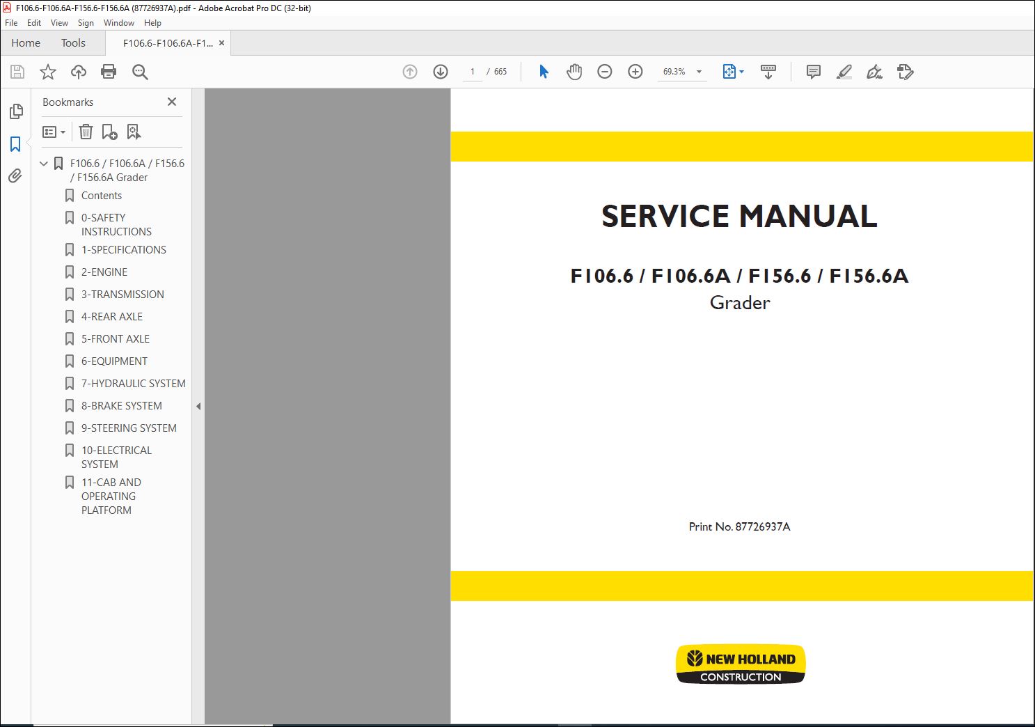This screenshot has width=1035, height=727.
Task: Jump to 8-BRAKE SYSTEM bookmark
Action: pos(122,406)
